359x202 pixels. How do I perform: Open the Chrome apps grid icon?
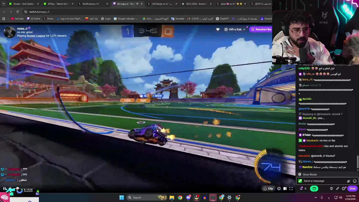(x=4, y=19)
